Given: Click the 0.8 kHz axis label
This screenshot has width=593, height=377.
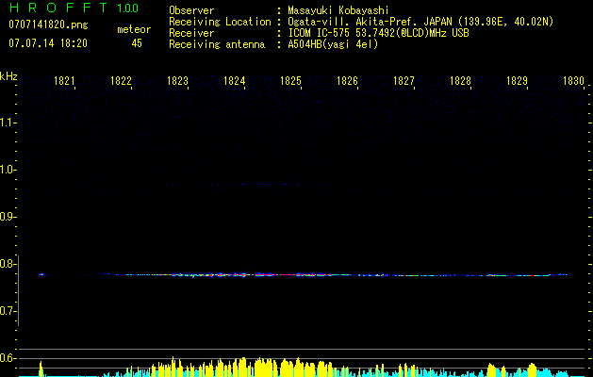Looking at the screenshot, I should (8, 264).
